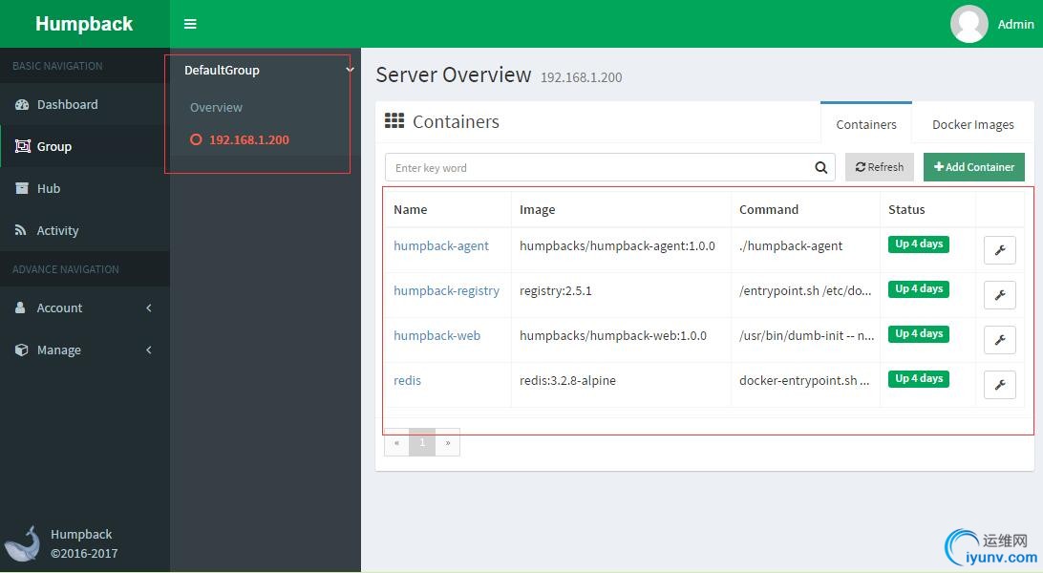The height and width of the screenshot is (573, 1043).
Task: Click the red circle server status icon
Action: pyautogui.click(x=196, y=139)
